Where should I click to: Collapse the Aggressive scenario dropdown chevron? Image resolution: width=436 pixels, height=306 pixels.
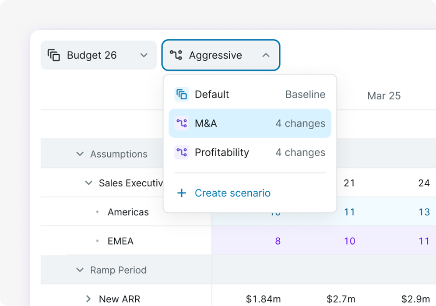click(266, 56)
